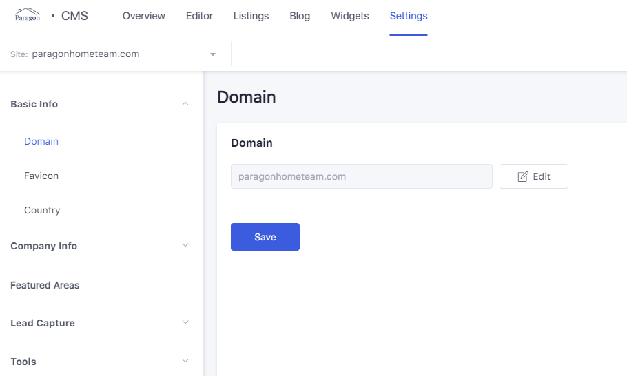Click the Lead Capture label
Viewport: 627px width, 376px height.
click(x=43, y=323)
